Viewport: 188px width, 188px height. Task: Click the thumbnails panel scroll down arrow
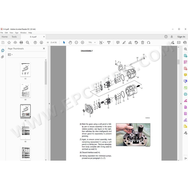pyautogui.click(x=46, y=160)
